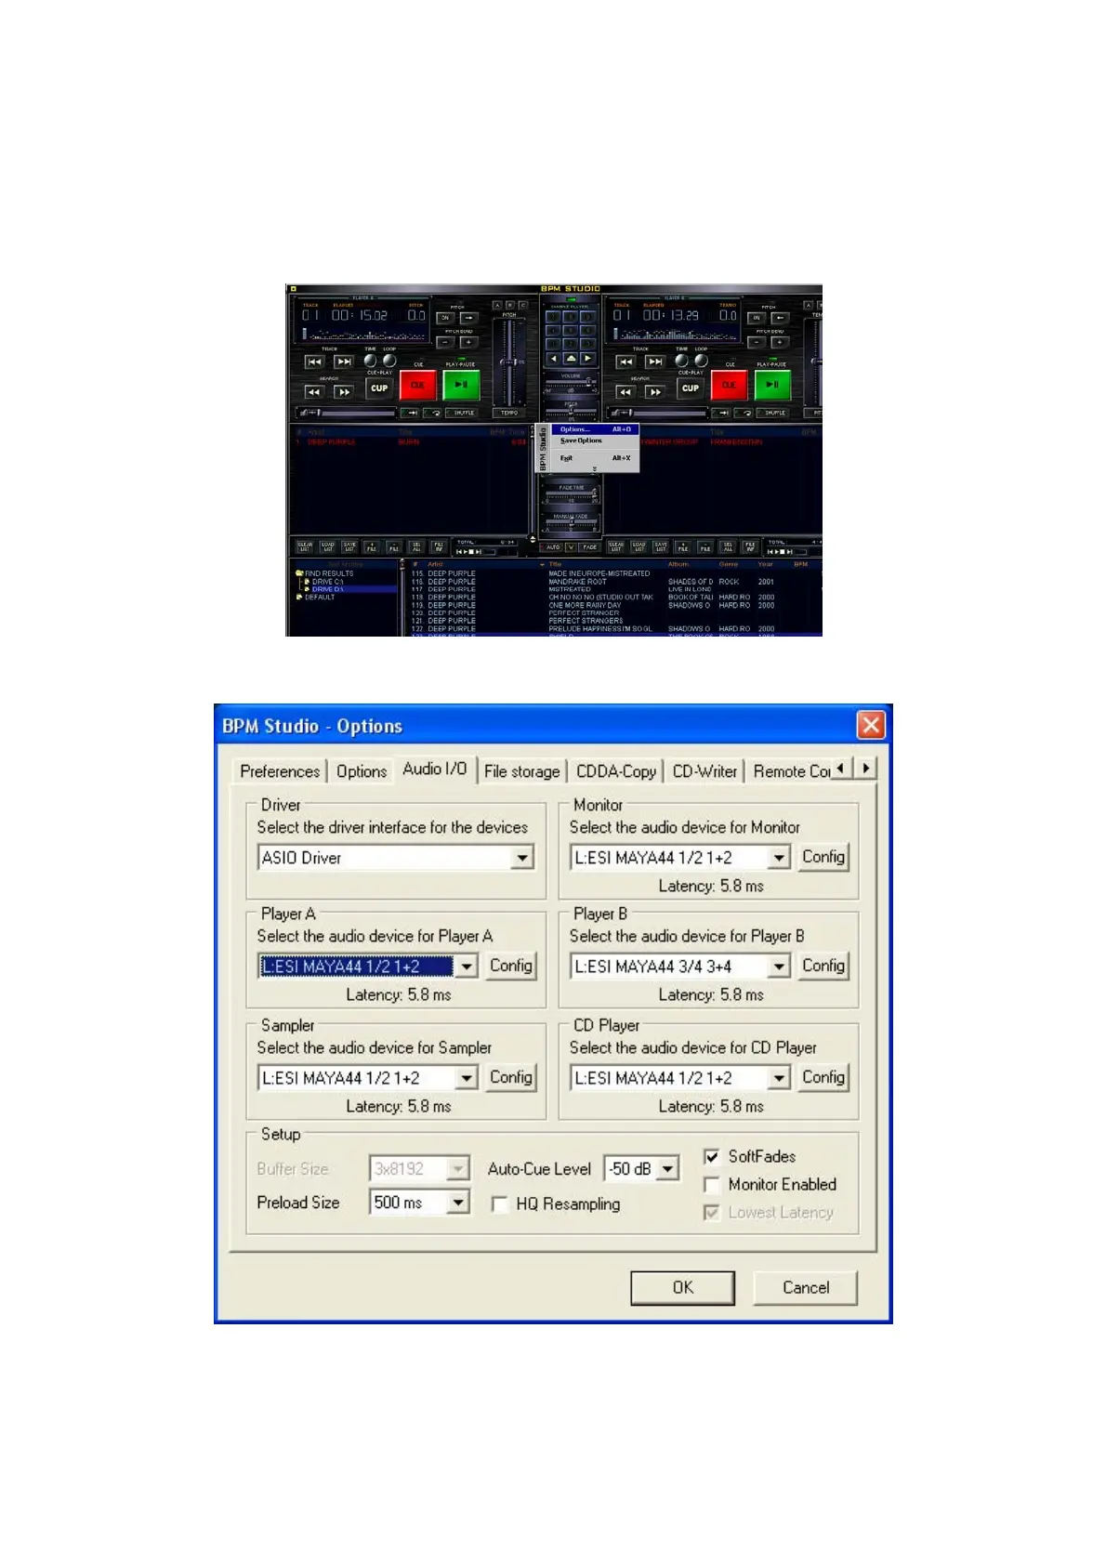Expand context menu chevron below Exit
The image size is (1106, 1565).
click(x=595, y=468)
